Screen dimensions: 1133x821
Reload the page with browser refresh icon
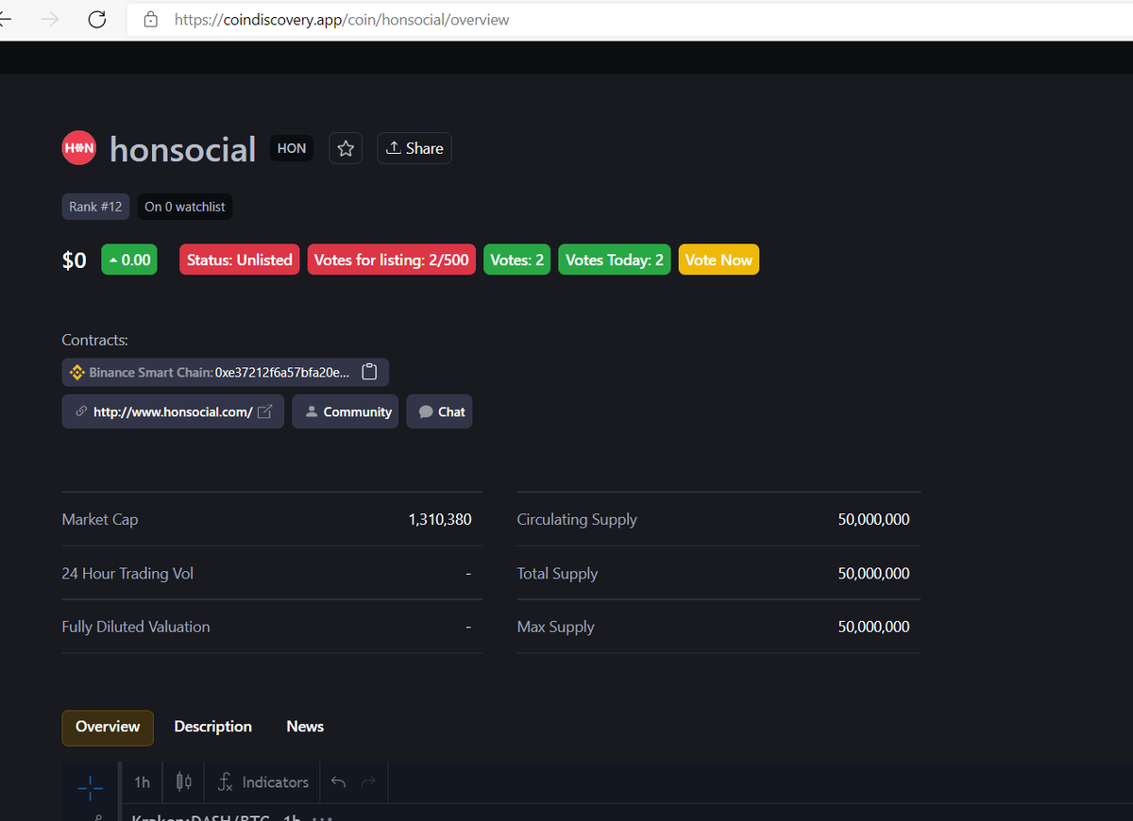(96, 20)
